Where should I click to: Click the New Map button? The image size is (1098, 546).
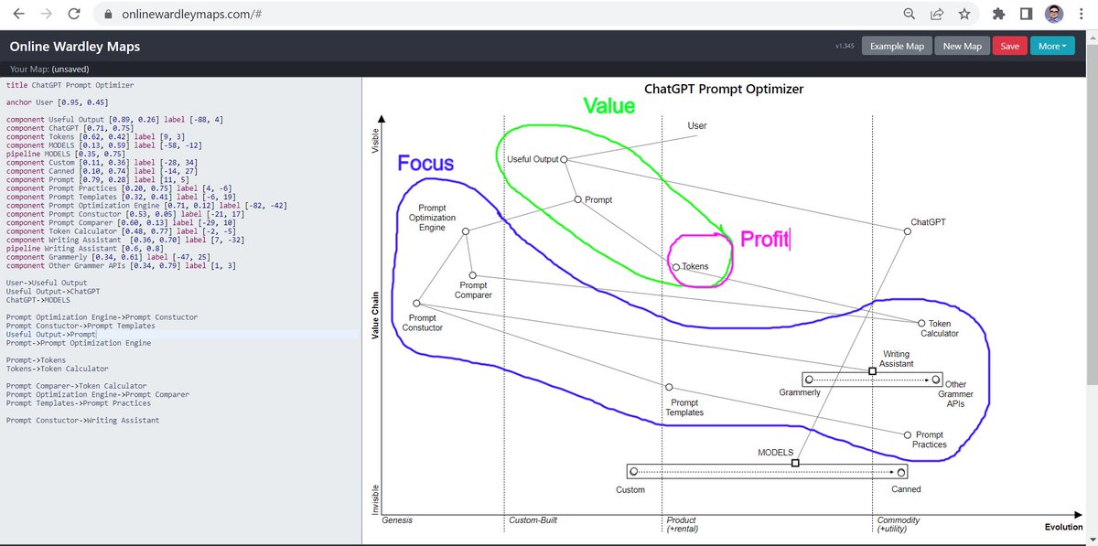[x=962, y=47]
